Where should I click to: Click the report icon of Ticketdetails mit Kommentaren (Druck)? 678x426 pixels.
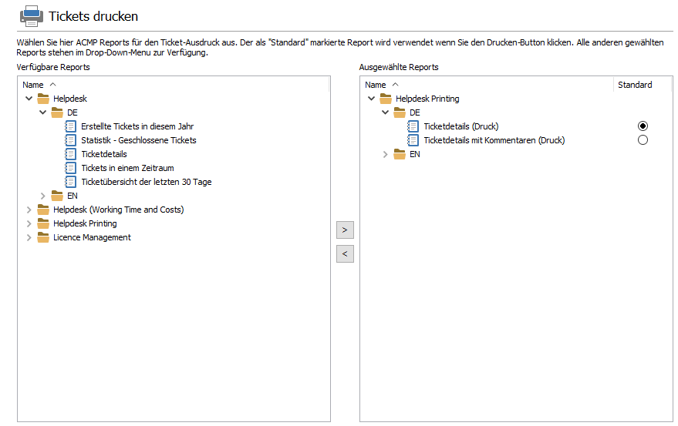pos(413,140)
